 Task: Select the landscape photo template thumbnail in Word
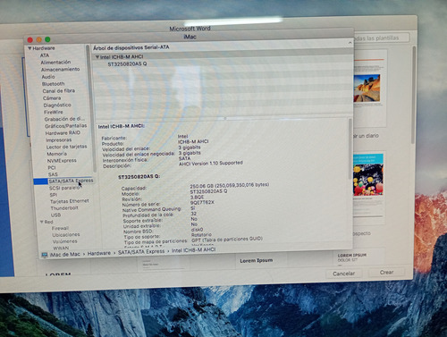[x=367, y=88]
